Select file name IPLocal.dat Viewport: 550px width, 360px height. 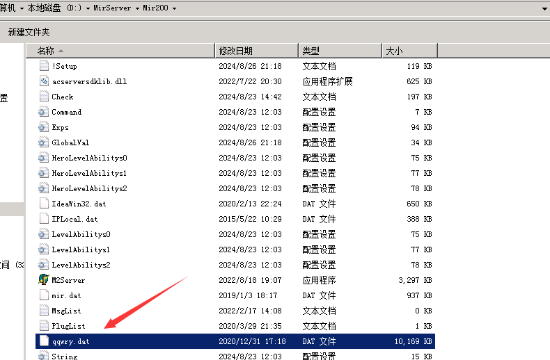pos(74,219)
